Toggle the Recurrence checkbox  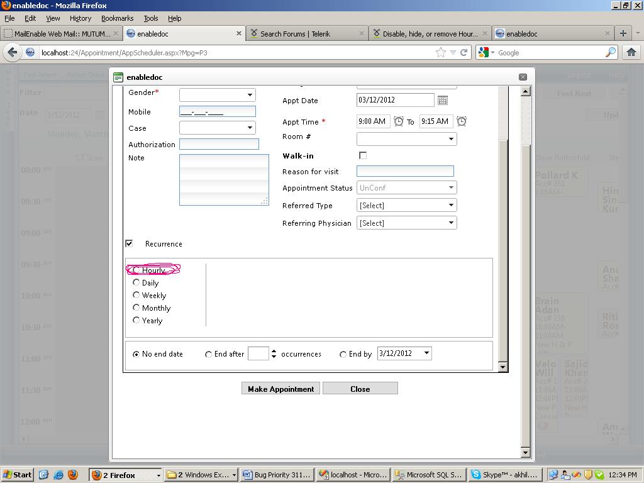tap(129, 243)
